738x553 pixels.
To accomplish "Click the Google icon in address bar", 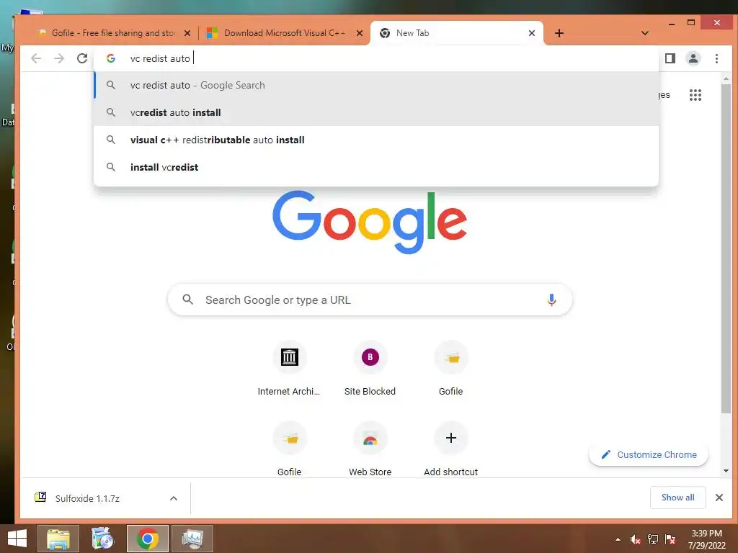I will [111, 58].
